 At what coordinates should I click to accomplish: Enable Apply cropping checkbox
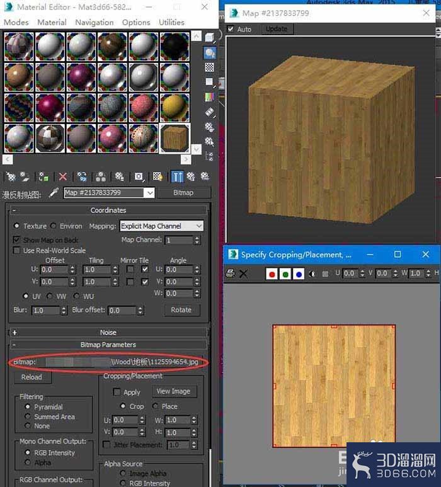[117, 392]
